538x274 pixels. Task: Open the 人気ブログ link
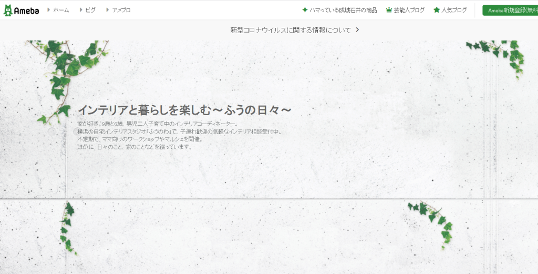454,10
